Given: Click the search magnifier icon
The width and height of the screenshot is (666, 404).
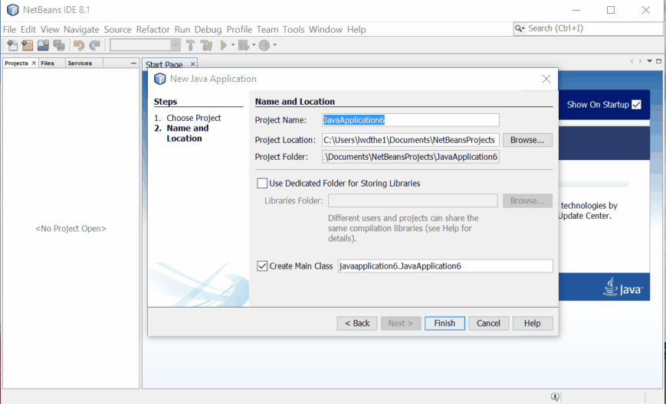Looking at the screenshot, I should click(x=519, y=29).
